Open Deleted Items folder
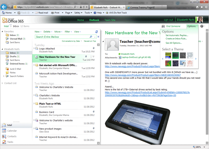 17,64
